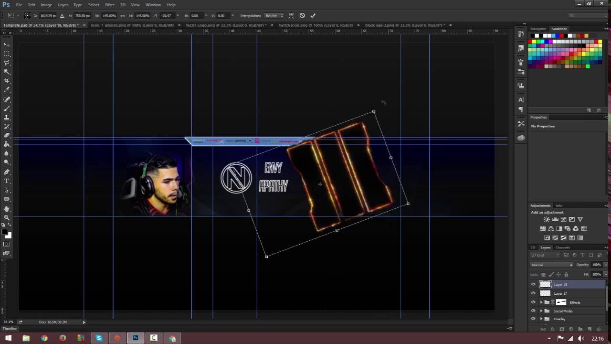The width and height of the screenshot is (611, 344).
Task: Select the Eraser tool
Action: 7,136
